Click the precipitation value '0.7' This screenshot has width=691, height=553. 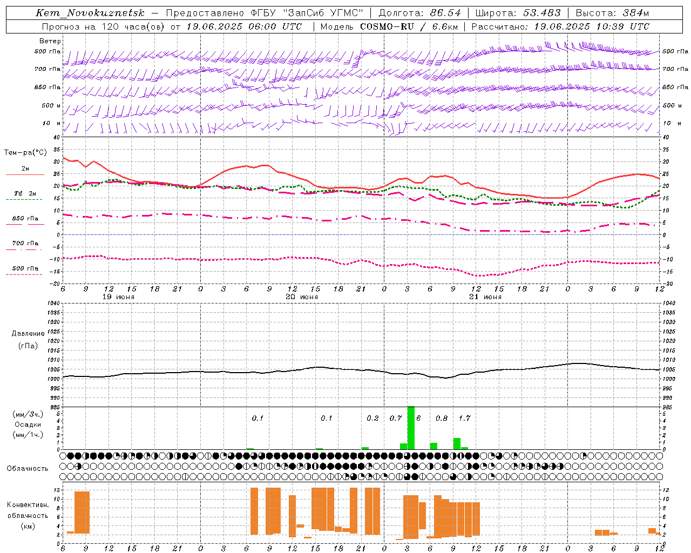[396, 419]
